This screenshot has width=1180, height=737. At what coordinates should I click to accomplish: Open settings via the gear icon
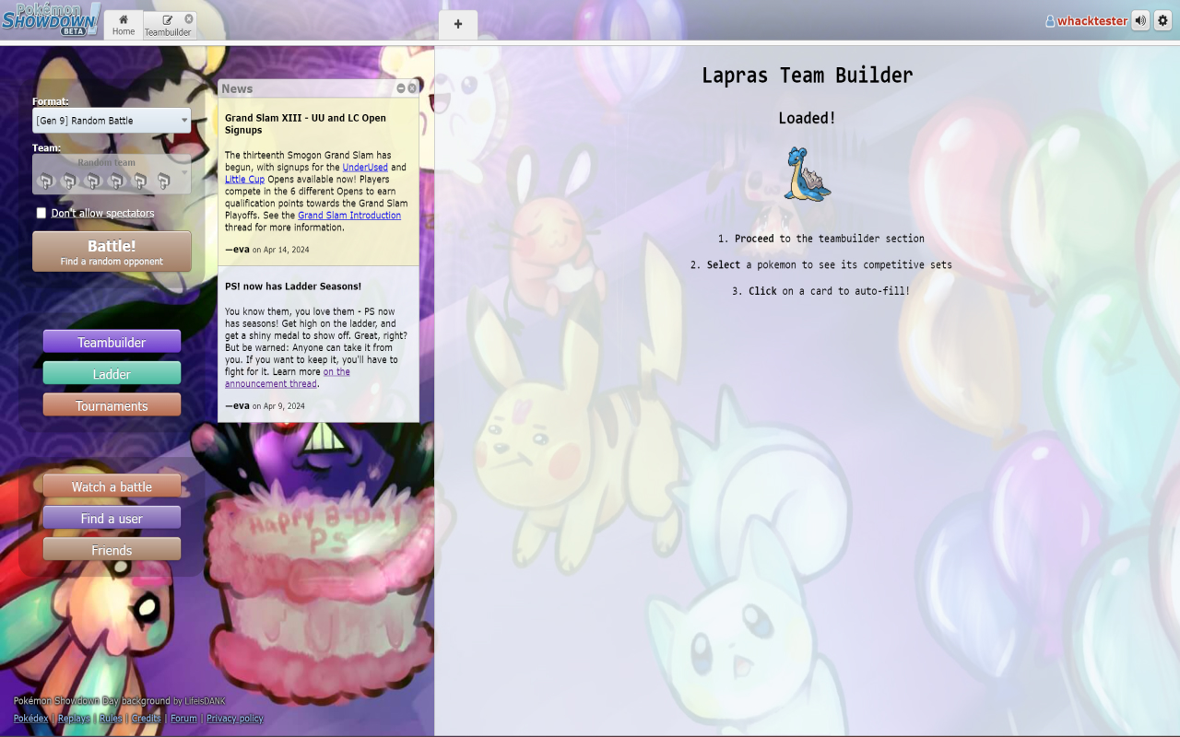coord(1162,20)
